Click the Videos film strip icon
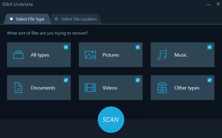Screen dimensions: 222x138 click(90, 88)
